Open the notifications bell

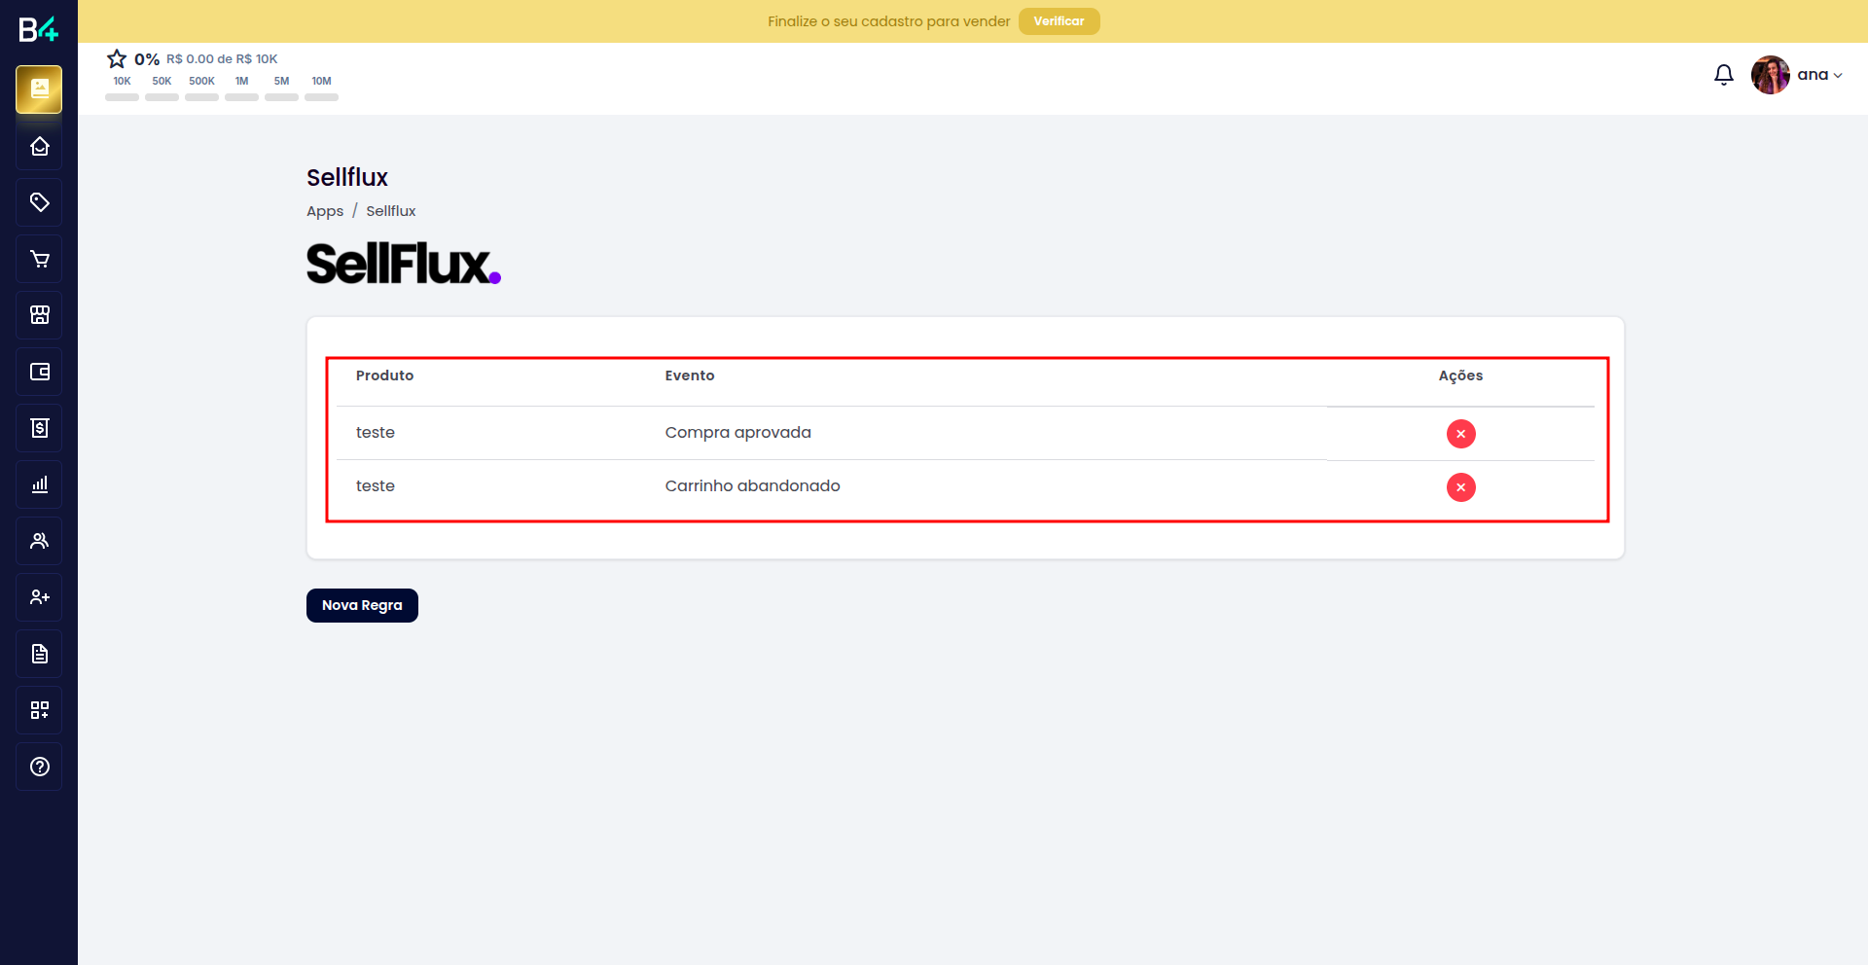coord(1723,75)
